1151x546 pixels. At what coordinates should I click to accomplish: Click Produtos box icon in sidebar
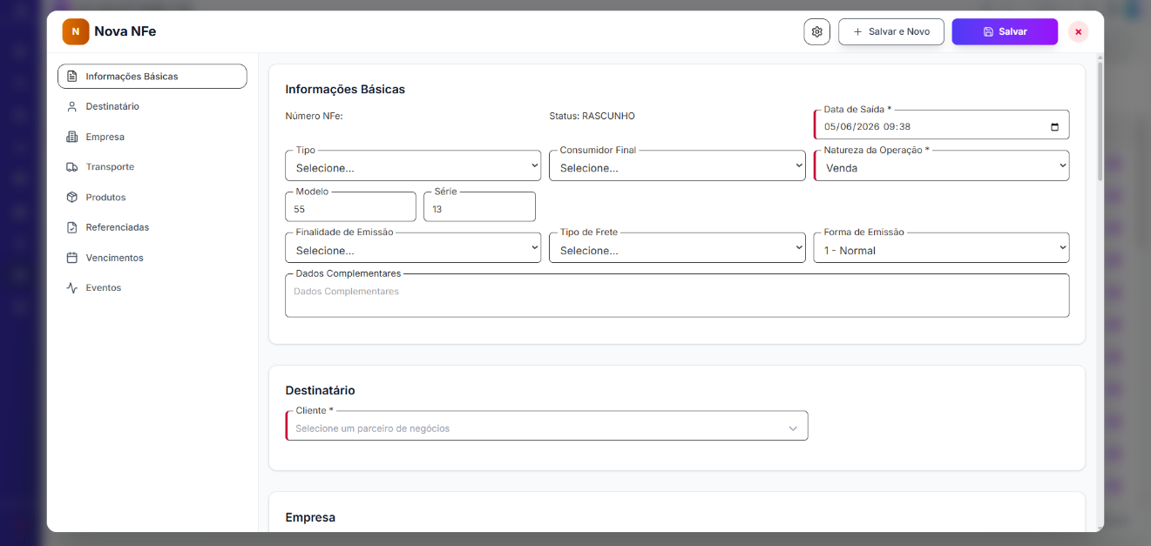click(x=72, y=198)
